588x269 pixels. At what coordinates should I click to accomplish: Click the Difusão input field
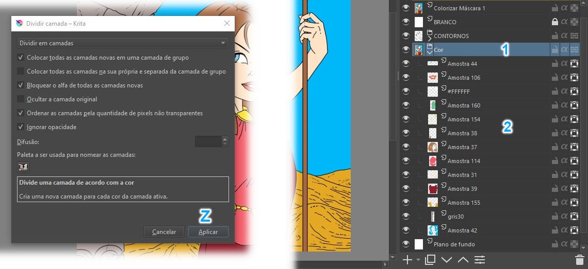point(208,141)
